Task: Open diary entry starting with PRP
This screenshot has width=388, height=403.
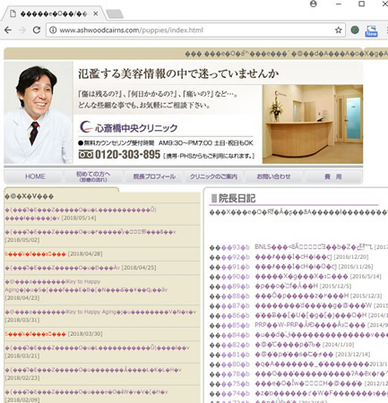Action: 311,325
